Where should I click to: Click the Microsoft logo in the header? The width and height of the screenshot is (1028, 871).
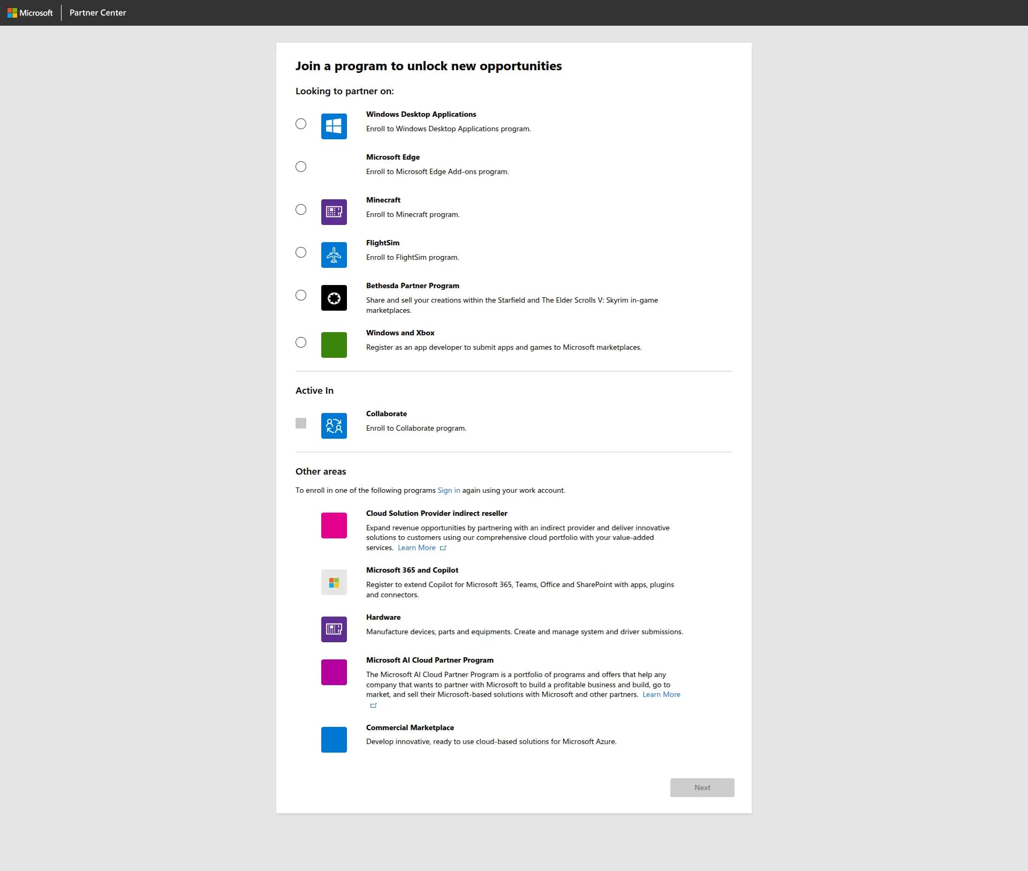click(x=30, y=13)
